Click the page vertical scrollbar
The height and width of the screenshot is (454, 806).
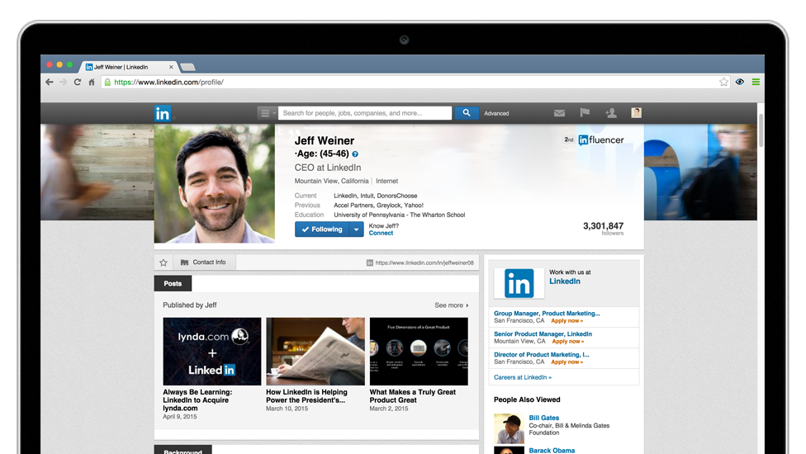761,131
